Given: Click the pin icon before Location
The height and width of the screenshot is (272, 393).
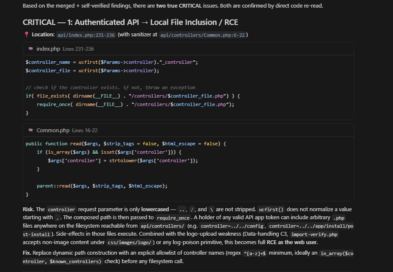Looking at the screenshot, I should coord(26,34).
